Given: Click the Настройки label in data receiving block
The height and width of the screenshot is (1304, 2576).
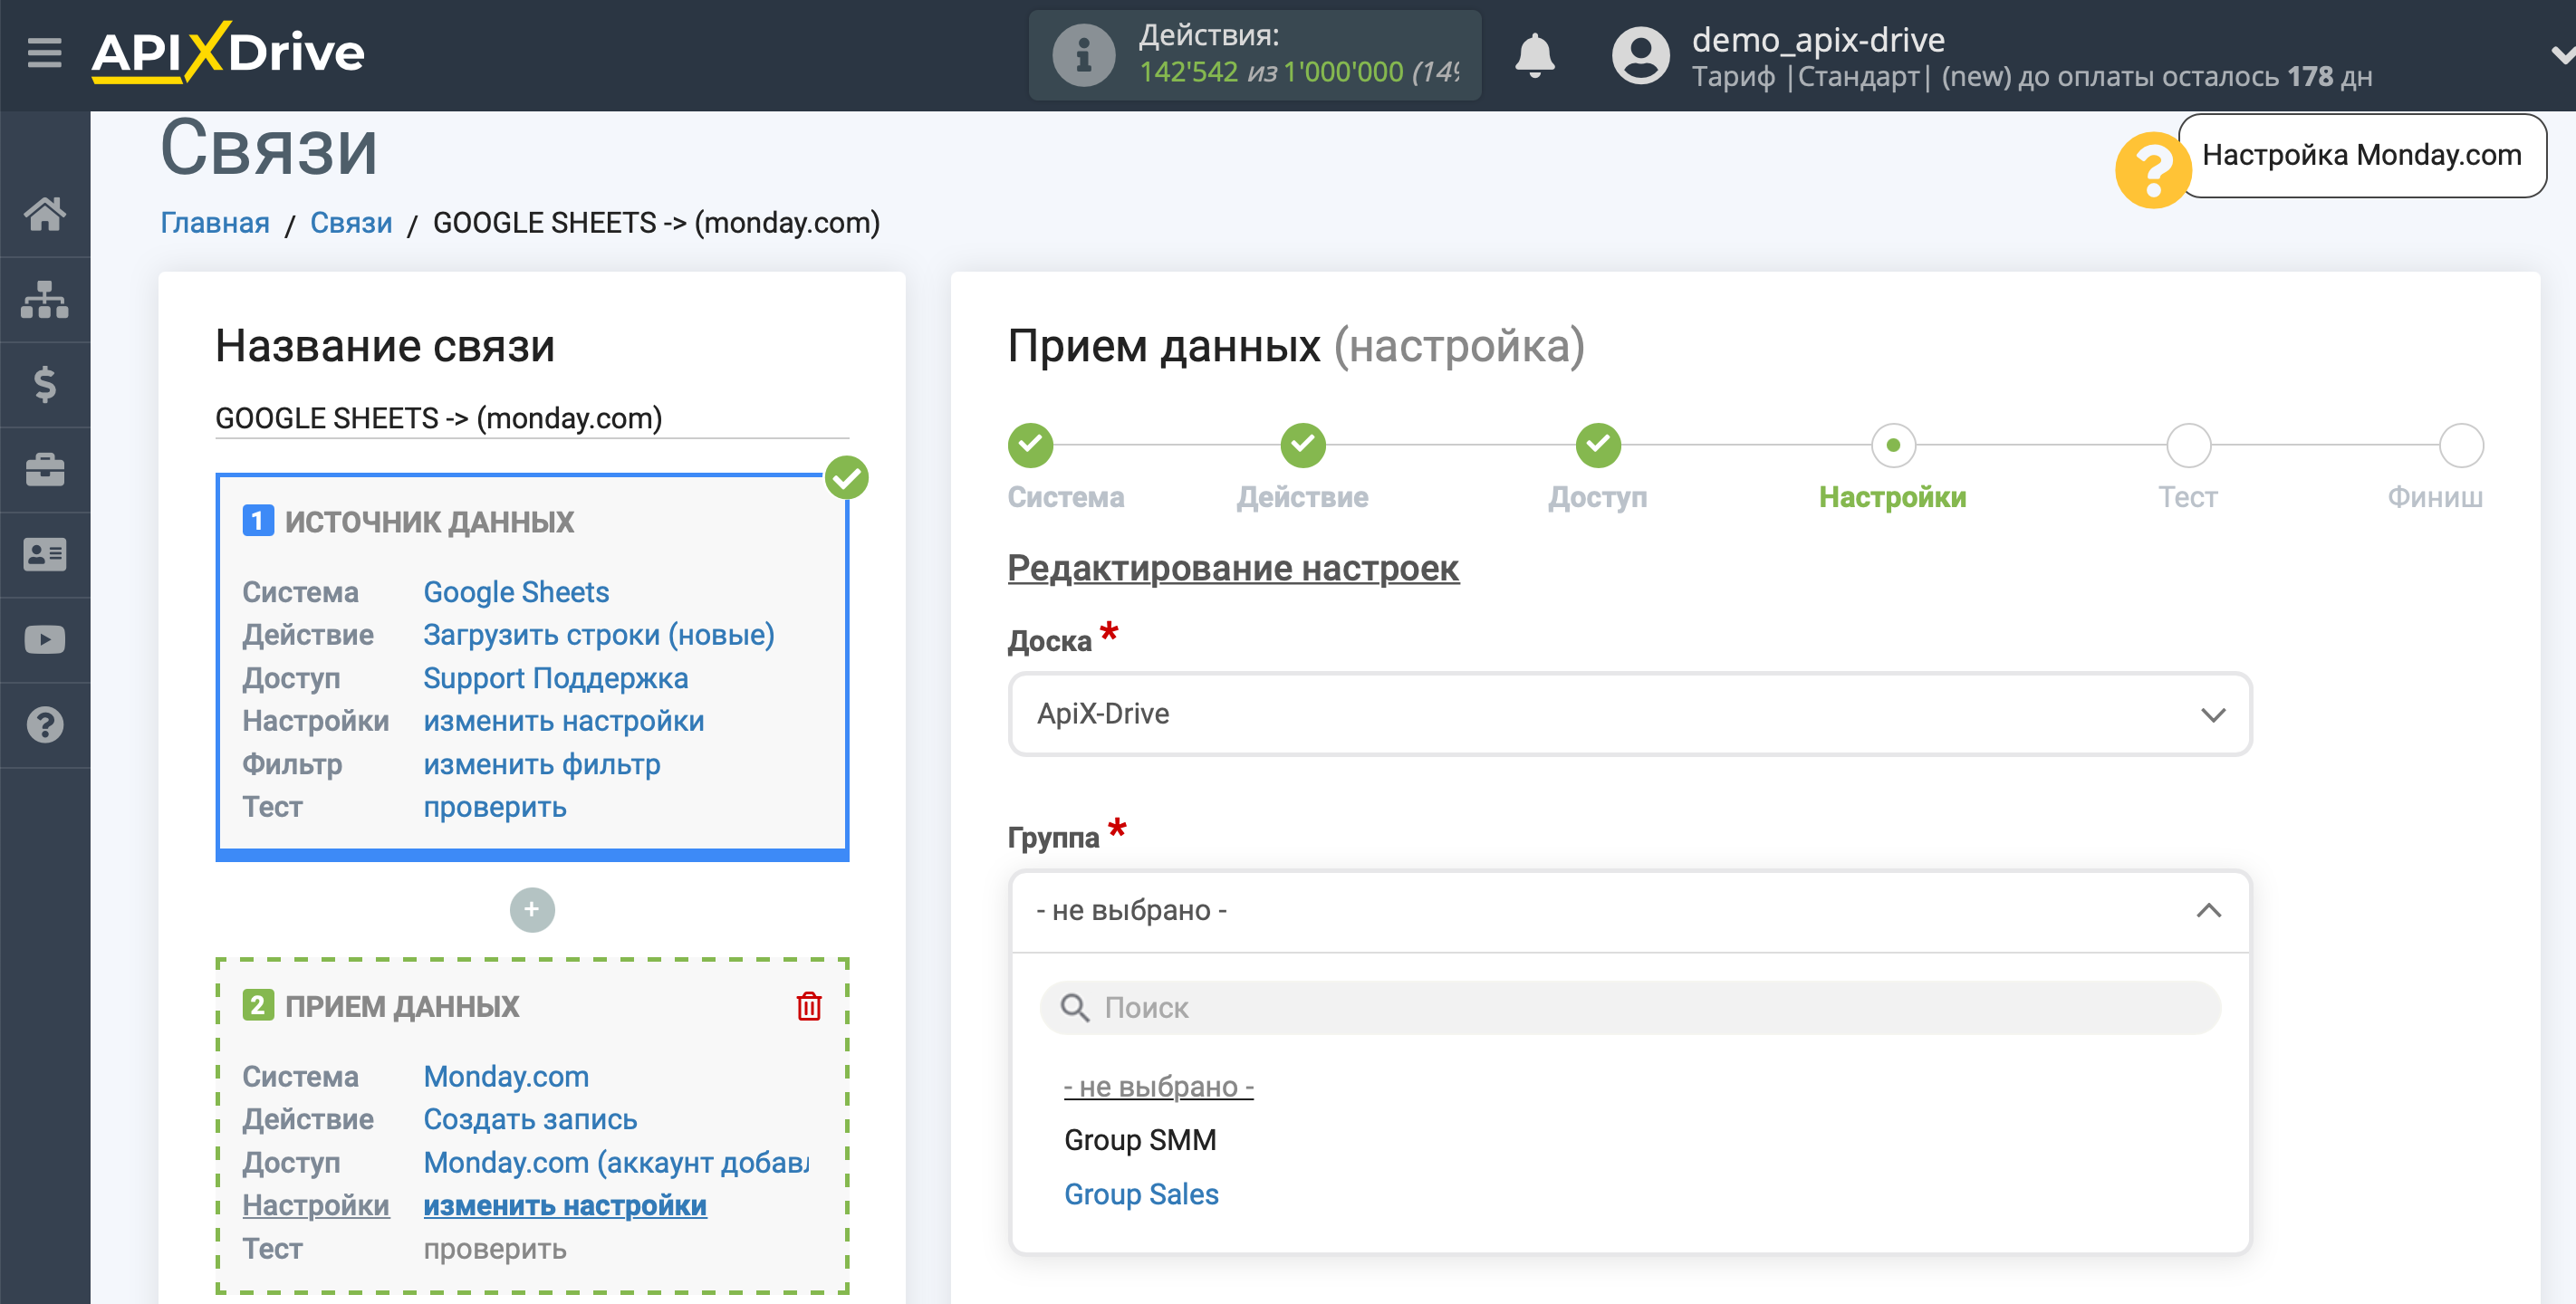Looking at the screenshot, I should pos(315,1205).
